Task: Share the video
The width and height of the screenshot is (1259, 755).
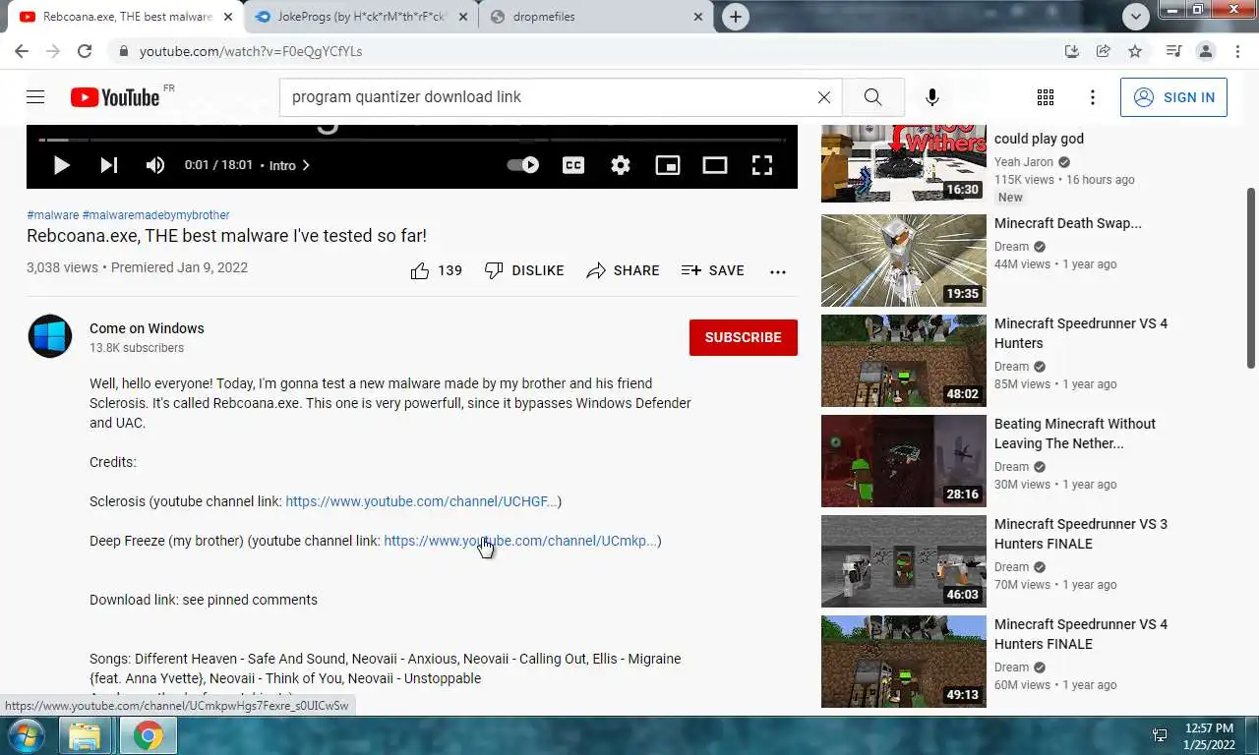Action: 623,270
